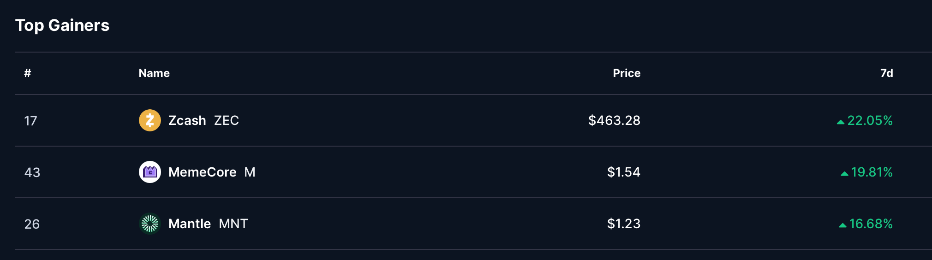
Task: Click the Zcash coin logo
Action: pyautogui.click(x=150, y=120)
